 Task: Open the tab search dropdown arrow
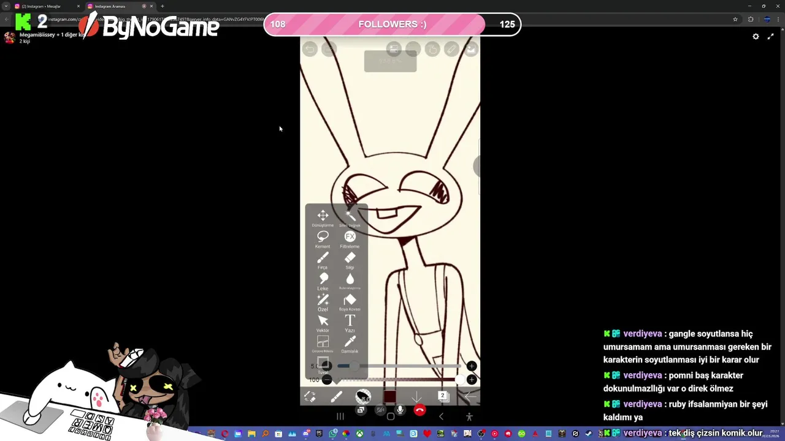[x=6, y=6]
